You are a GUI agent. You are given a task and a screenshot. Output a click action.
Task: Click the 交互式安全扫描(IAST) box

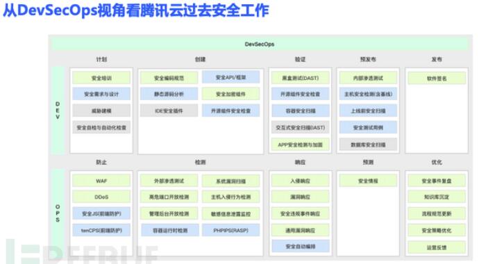301,127
